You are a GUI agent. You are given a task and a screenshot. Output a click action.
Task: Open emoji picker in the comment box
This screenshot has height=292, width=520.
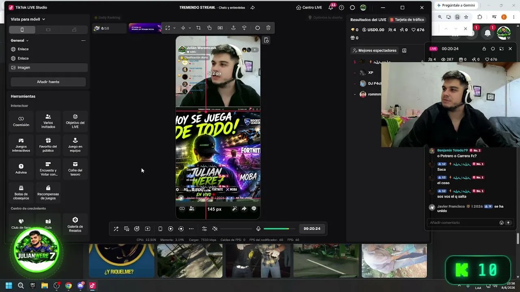pyautogui.click(x=501, y=223)
